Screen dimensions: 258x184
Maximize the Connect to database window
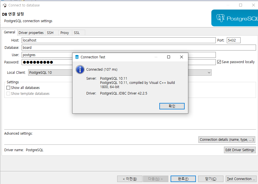coord(240,5)
